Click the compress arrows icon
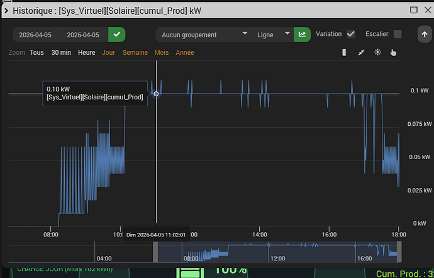 tap(361, 52)
